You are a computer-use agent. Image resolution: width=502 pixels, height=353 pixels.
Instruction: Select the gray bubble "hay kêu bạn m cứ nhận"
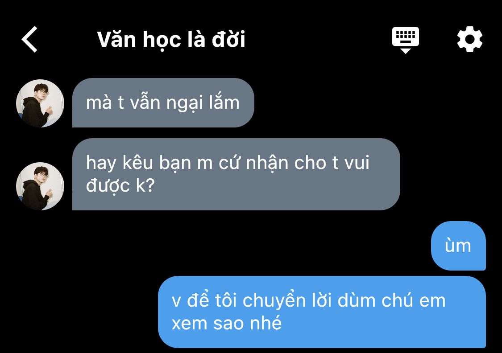pos(236,174)
